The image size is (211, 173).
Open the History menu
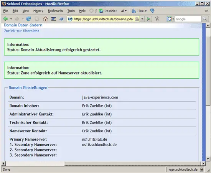coord(38,11)
